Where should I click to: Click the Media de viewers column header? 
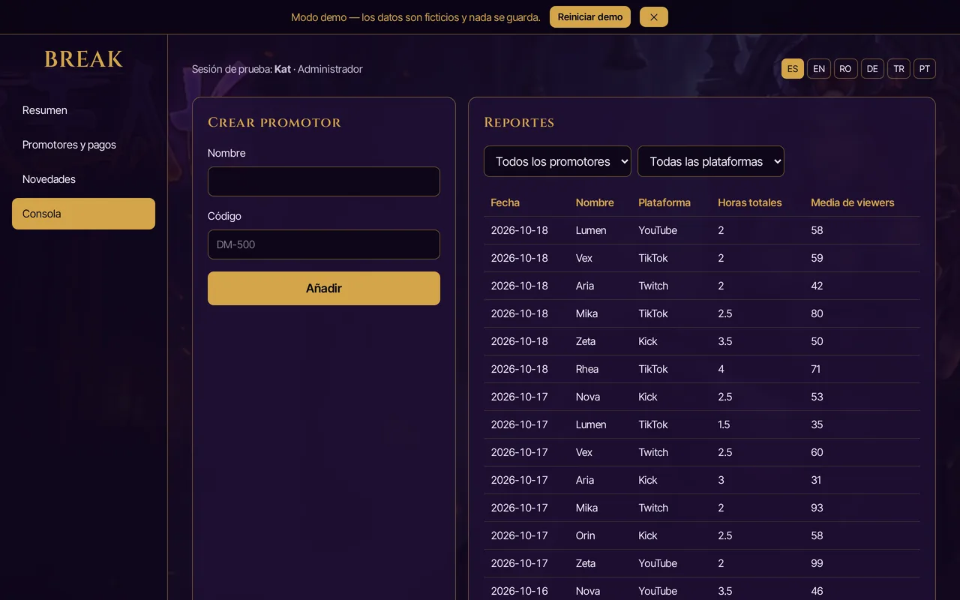click(853, 202)
